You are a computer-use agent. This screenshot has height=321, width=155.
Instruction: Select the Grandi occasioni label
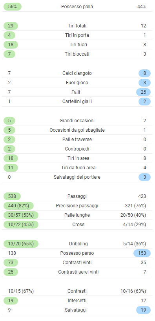(77, 121)
